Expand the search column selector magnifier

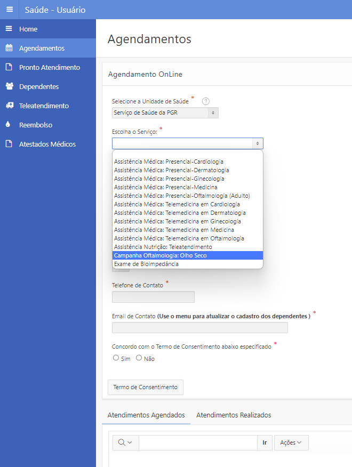125,442
